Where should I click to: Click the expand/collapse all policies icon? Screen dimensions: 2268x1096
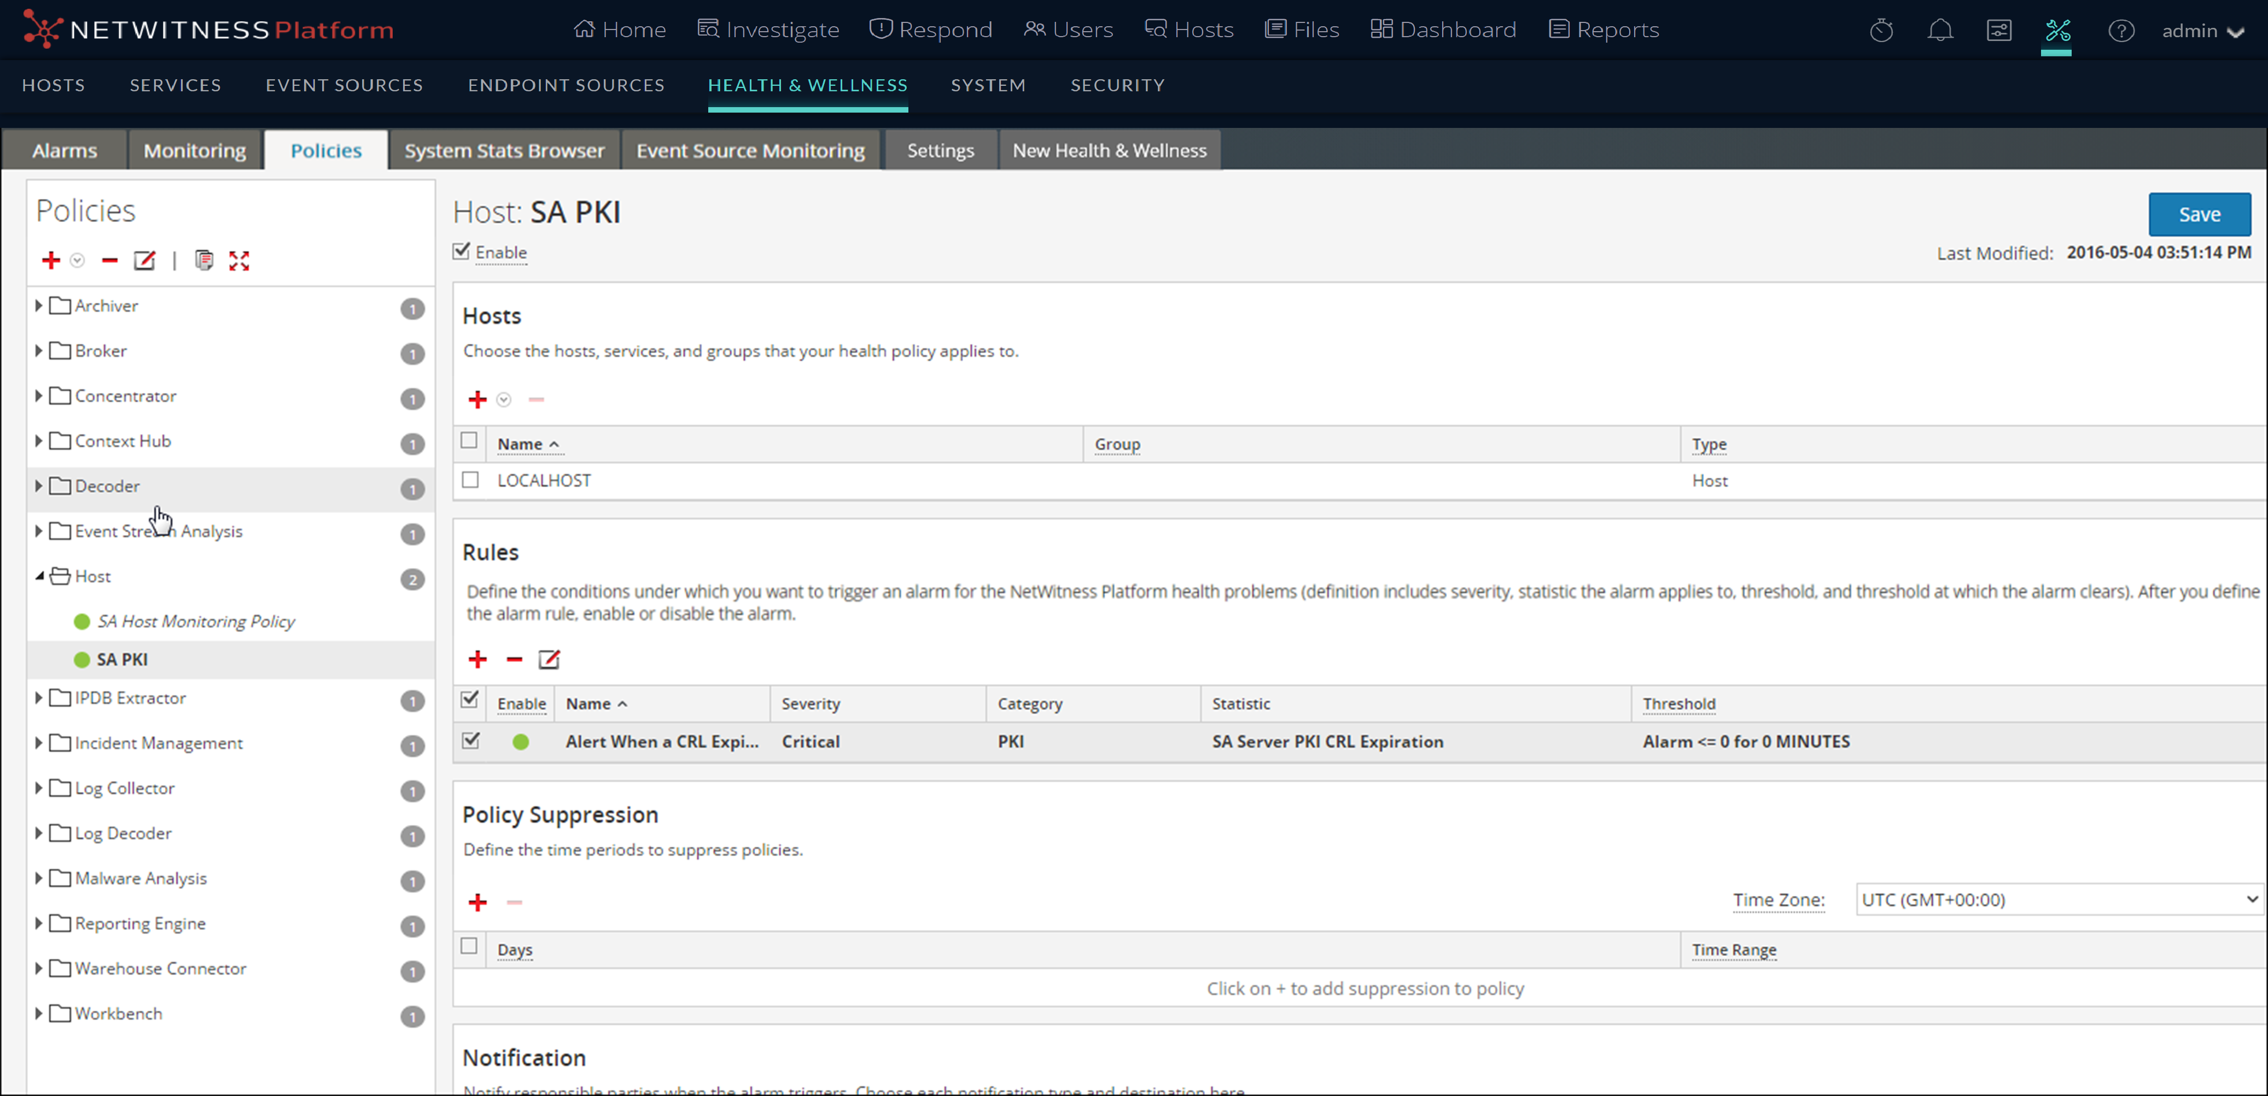238,261
